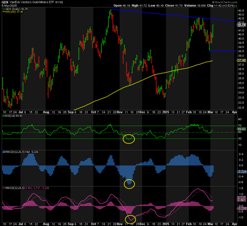
Task: Click the Low 40.19 value
Action: click(x=156, y=5)
